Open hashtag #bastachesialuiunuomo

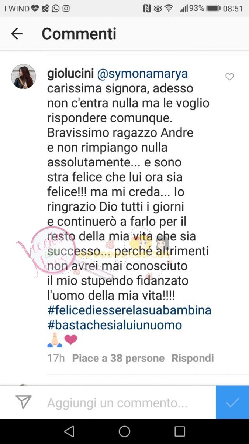tap(115, 325)
